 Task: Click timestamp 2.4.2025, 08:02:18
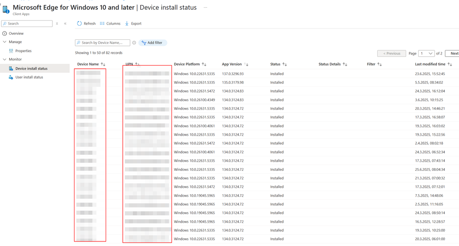[x=429, y=143]
